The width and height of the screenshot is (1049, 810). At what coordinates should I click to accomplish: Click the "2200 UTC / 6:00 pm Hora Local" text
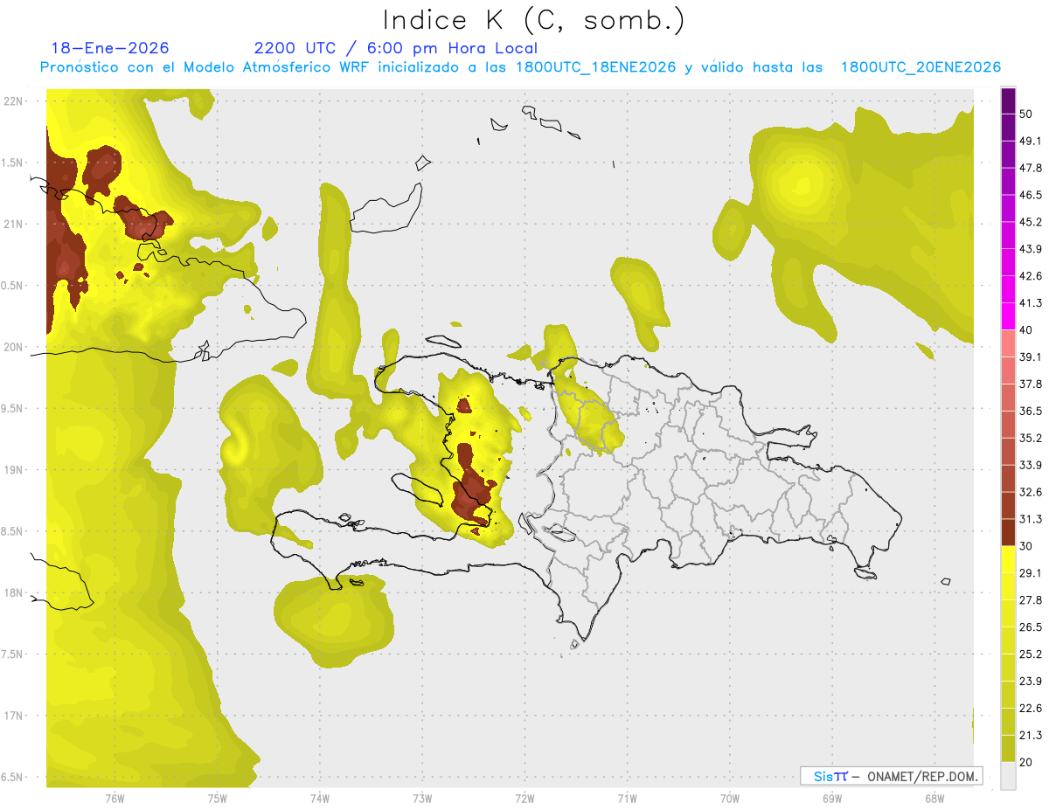(x=395, y=48)
